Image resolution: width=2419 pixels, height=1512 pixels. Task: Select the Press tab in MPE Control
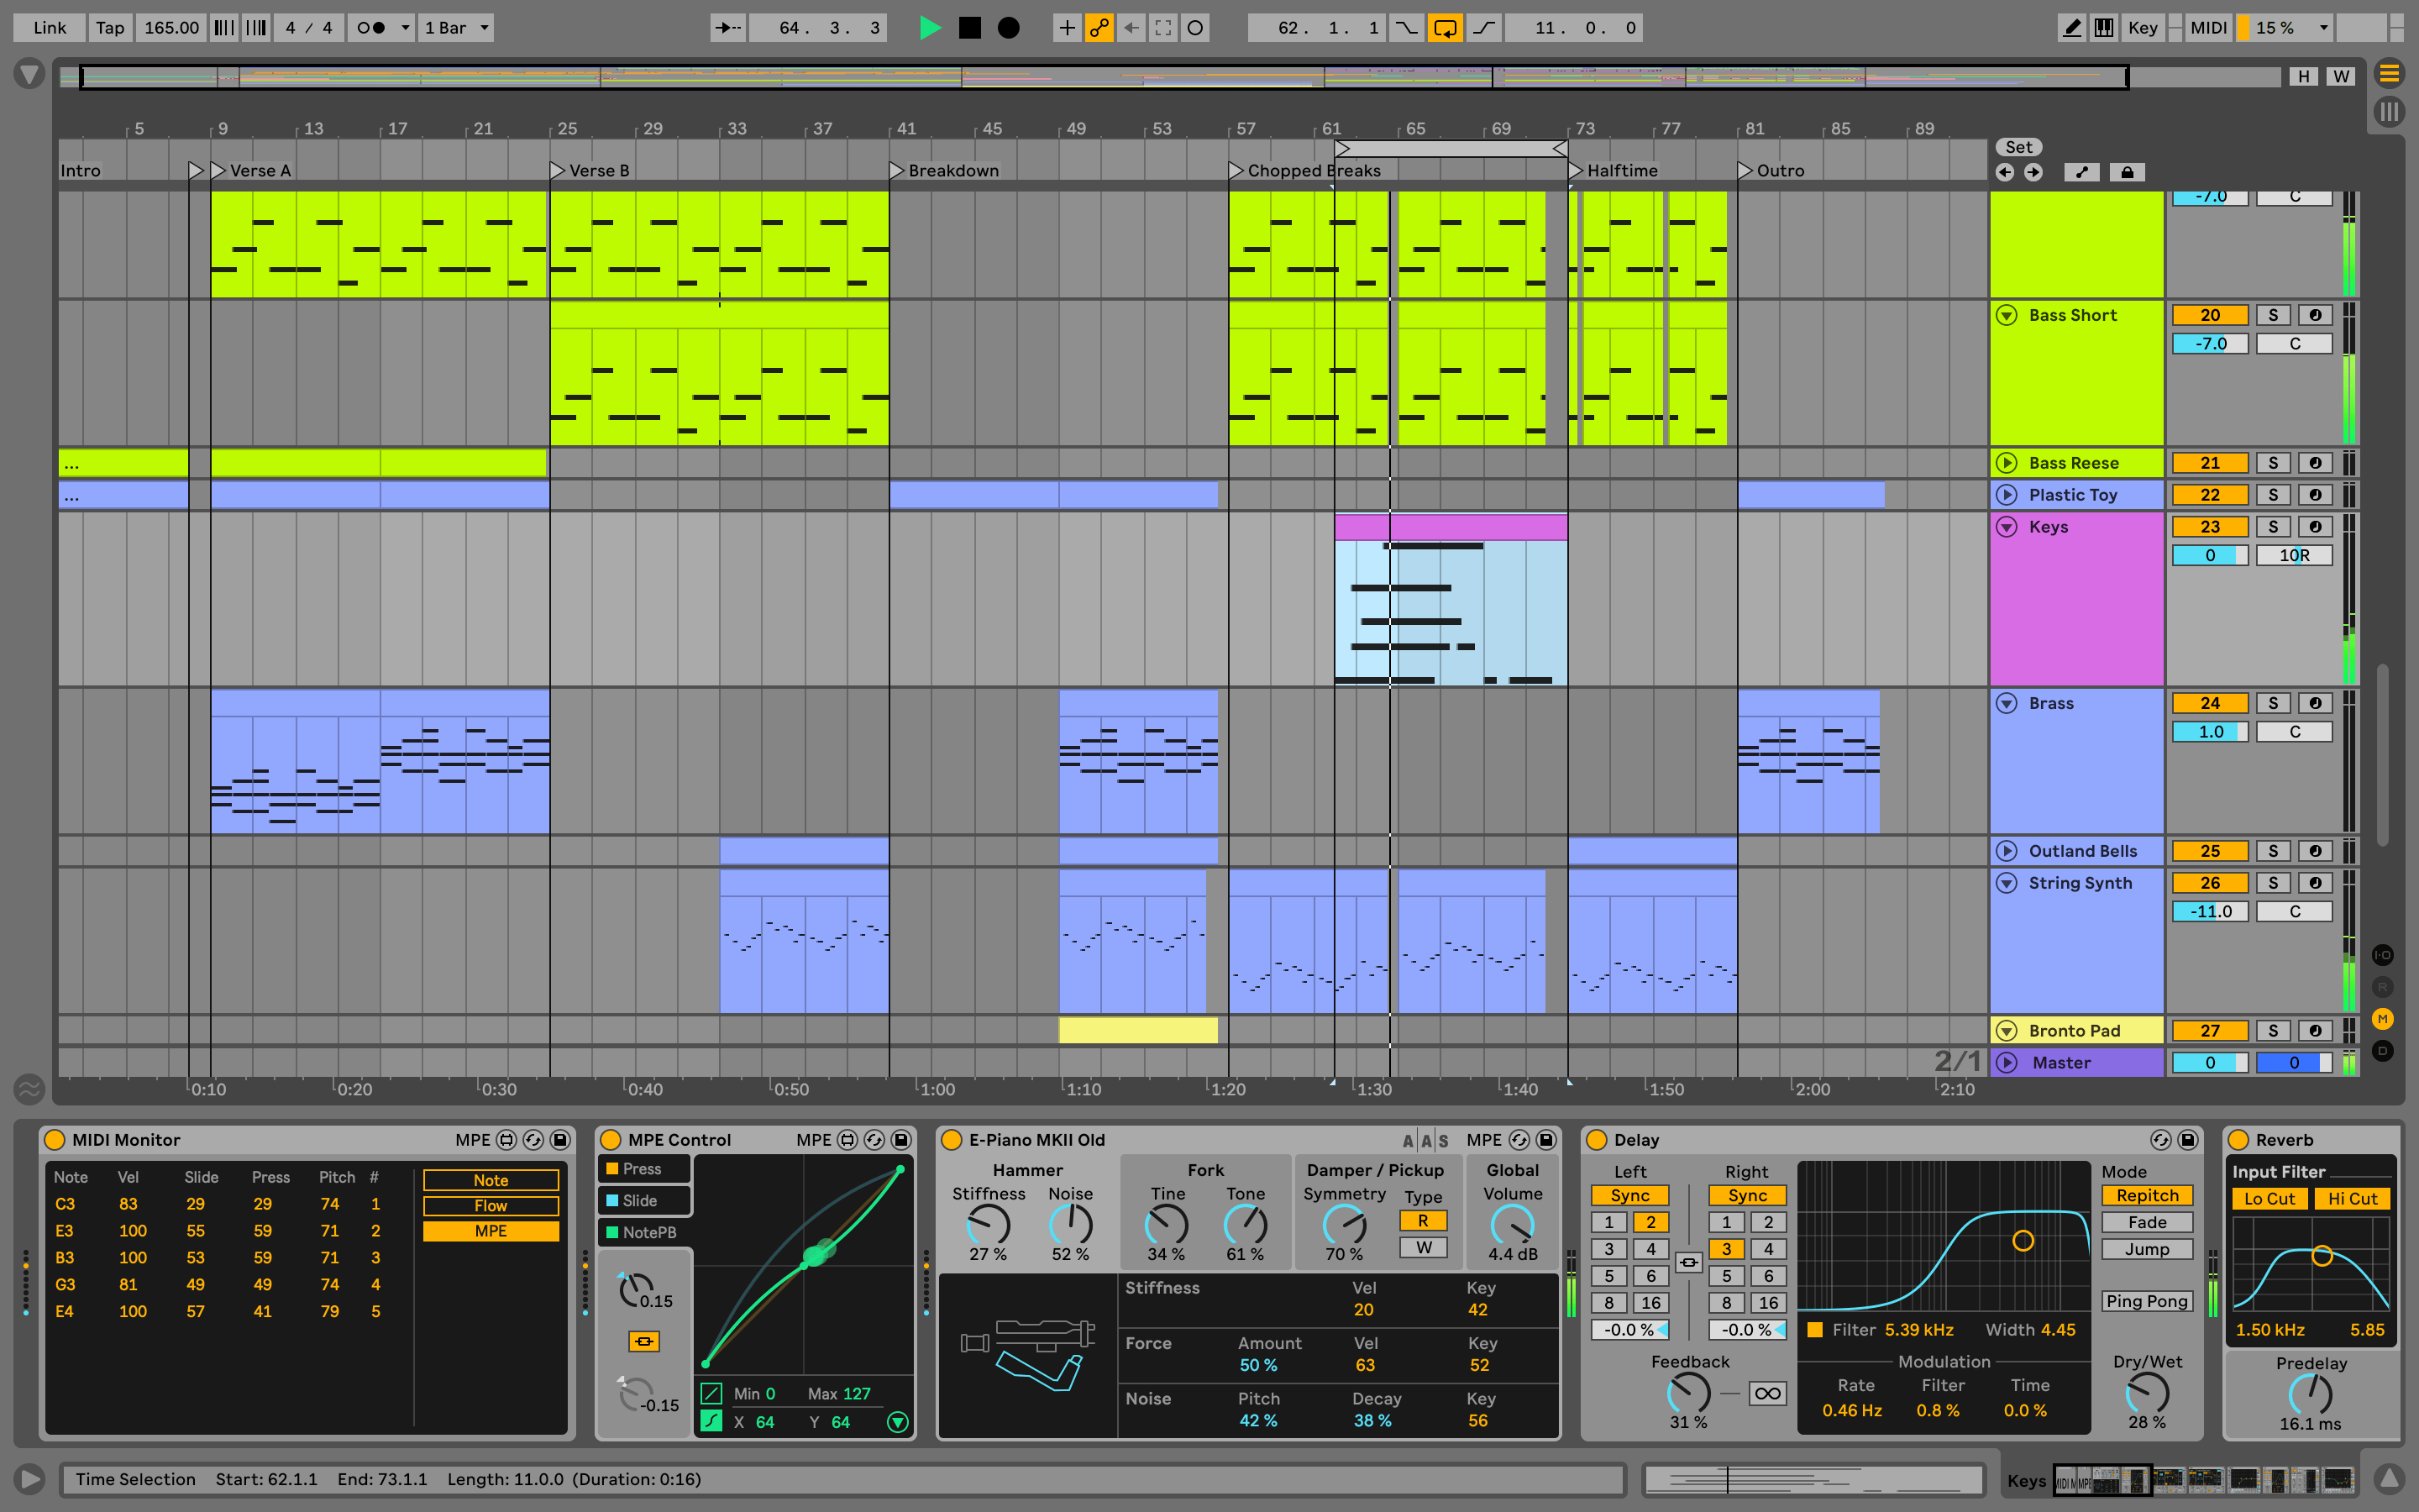point(642,1168)
